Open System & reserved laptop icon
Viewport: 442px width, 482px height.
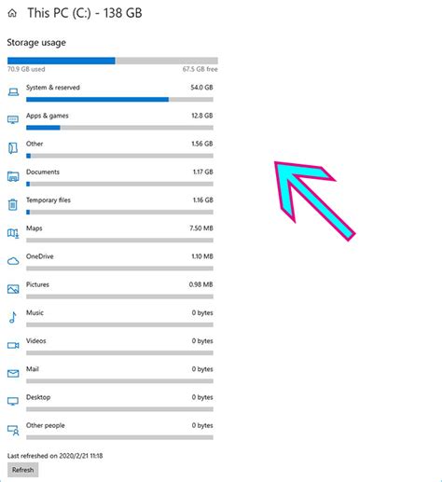point(13,92)
